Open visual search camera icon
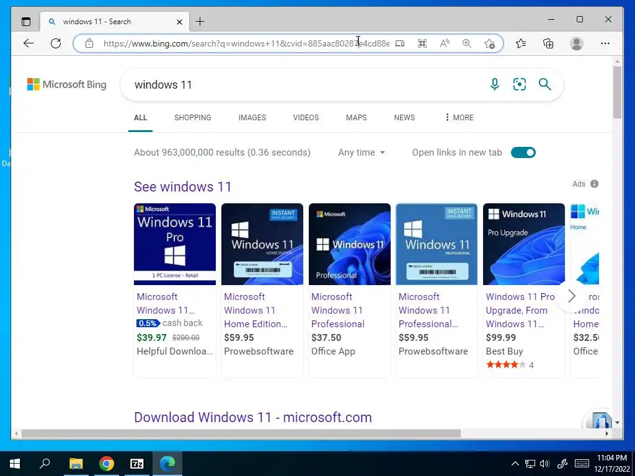Viewport: 635px width, 476px height. 520,84
